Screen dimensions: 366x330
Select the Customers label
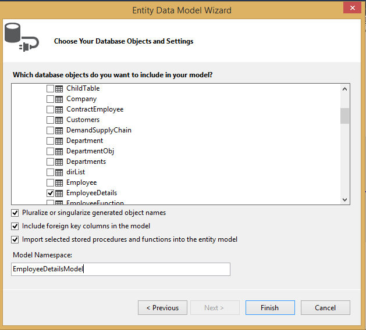pos(83,120)
